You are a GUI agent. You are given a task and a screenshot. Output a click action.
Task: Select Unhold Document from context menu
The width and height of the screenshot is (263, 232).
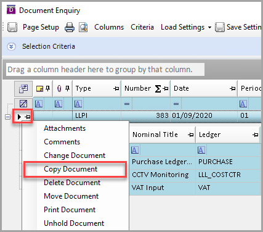(74, 223)
